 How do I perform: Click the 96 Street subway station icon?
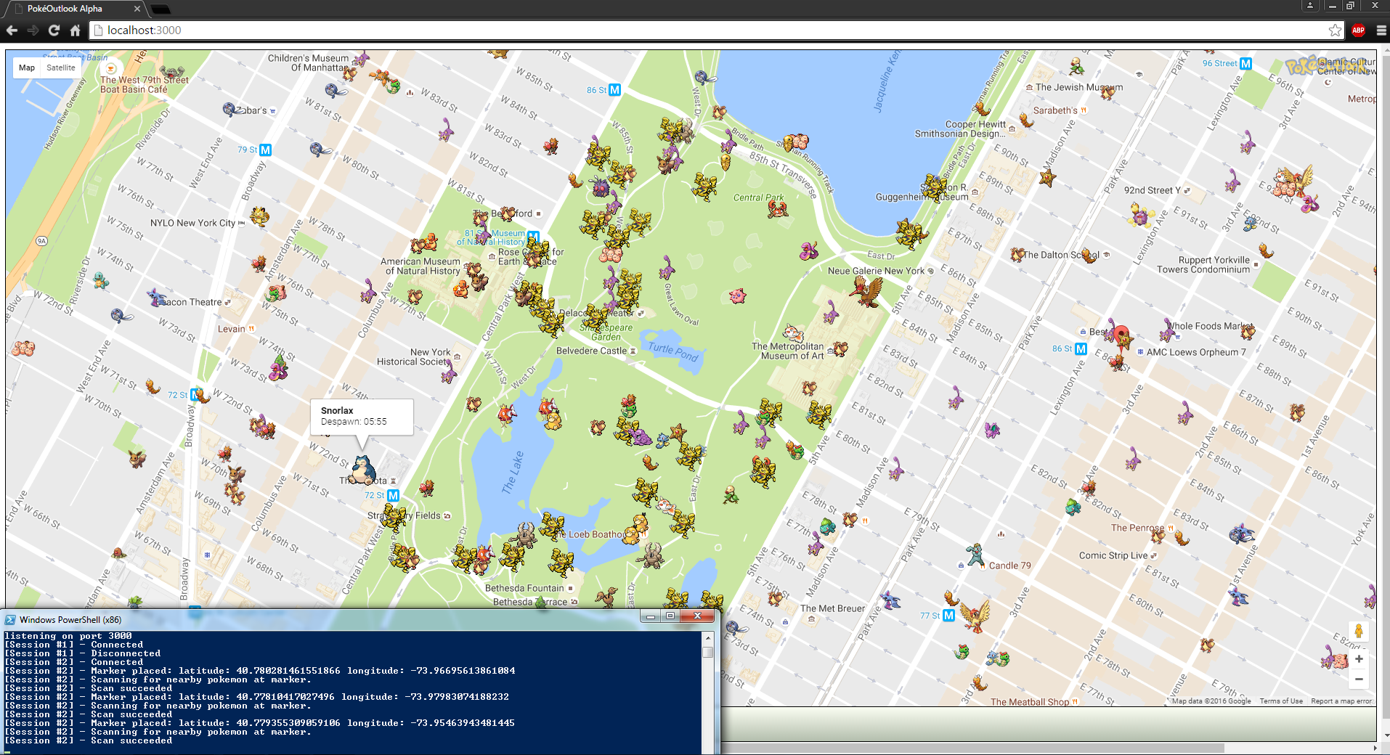(x=1245, y=63)
